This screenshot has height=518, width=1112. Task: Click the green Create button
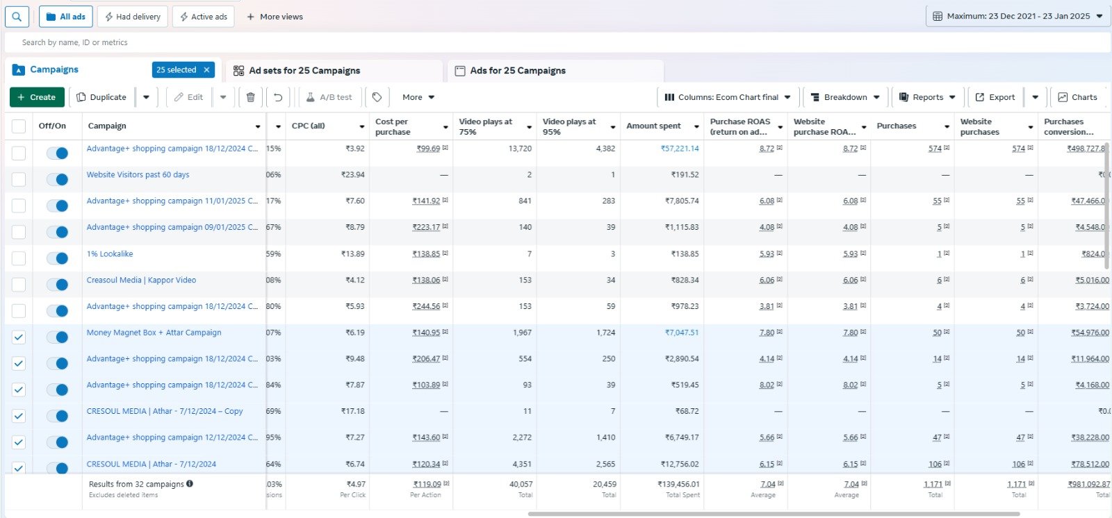pyautogui.click(x=37, y=97)
